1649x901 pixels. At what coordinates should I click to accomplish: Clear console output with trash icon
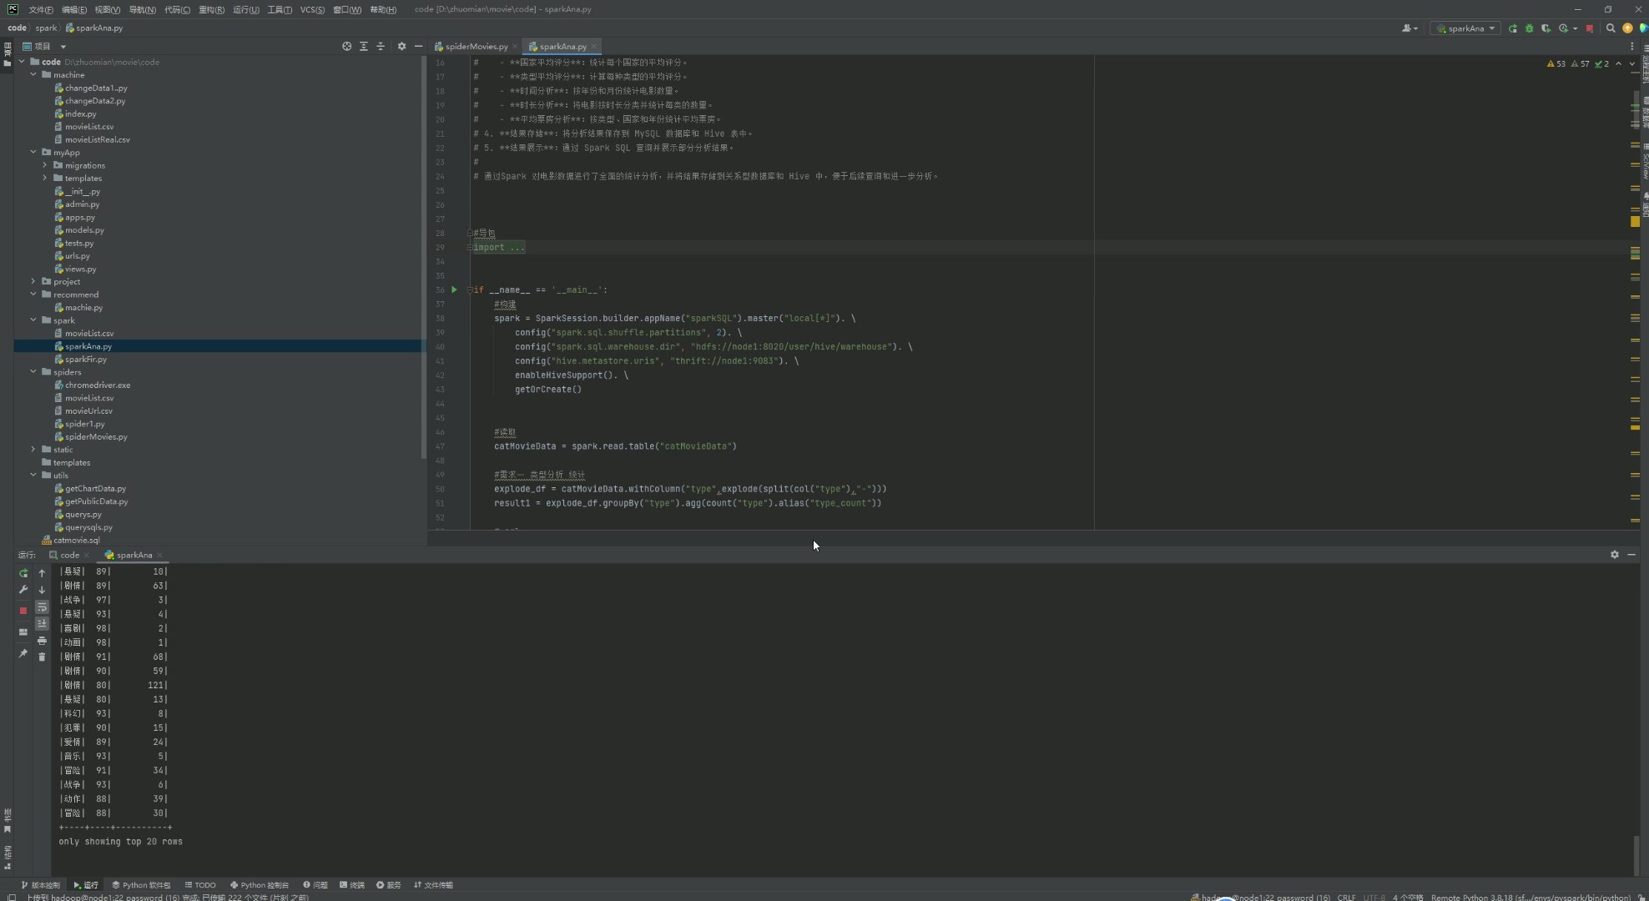pos(42,657)
